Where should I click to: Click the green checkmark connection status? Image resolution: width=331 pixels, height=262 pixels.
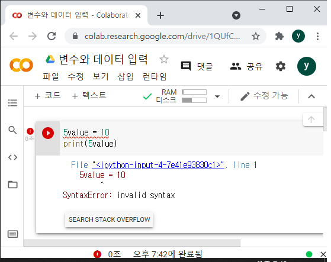click(147, 96)
